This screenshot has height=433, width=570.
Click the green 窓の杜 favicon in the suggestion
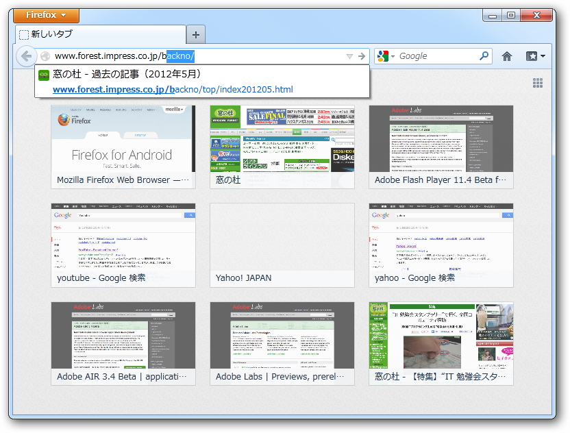click(x=44, y=75)
